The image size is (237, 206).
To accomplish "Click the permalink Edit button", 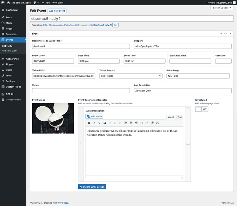I will coord(116,25).
